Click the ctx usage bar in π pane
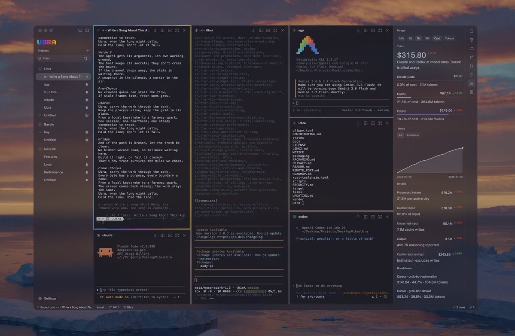 click(x=255, y=291)
